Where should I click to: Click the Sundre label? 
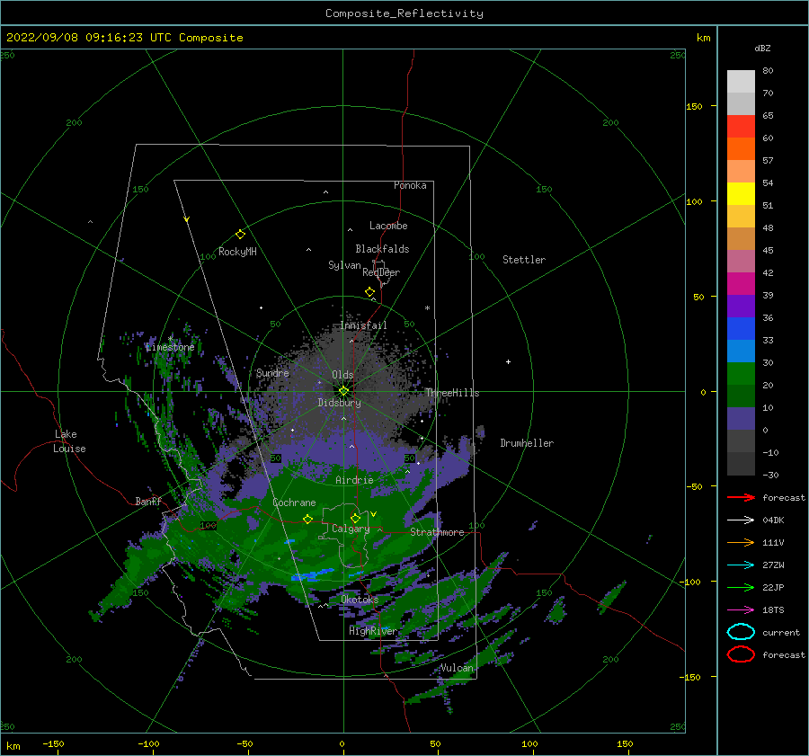272,372
